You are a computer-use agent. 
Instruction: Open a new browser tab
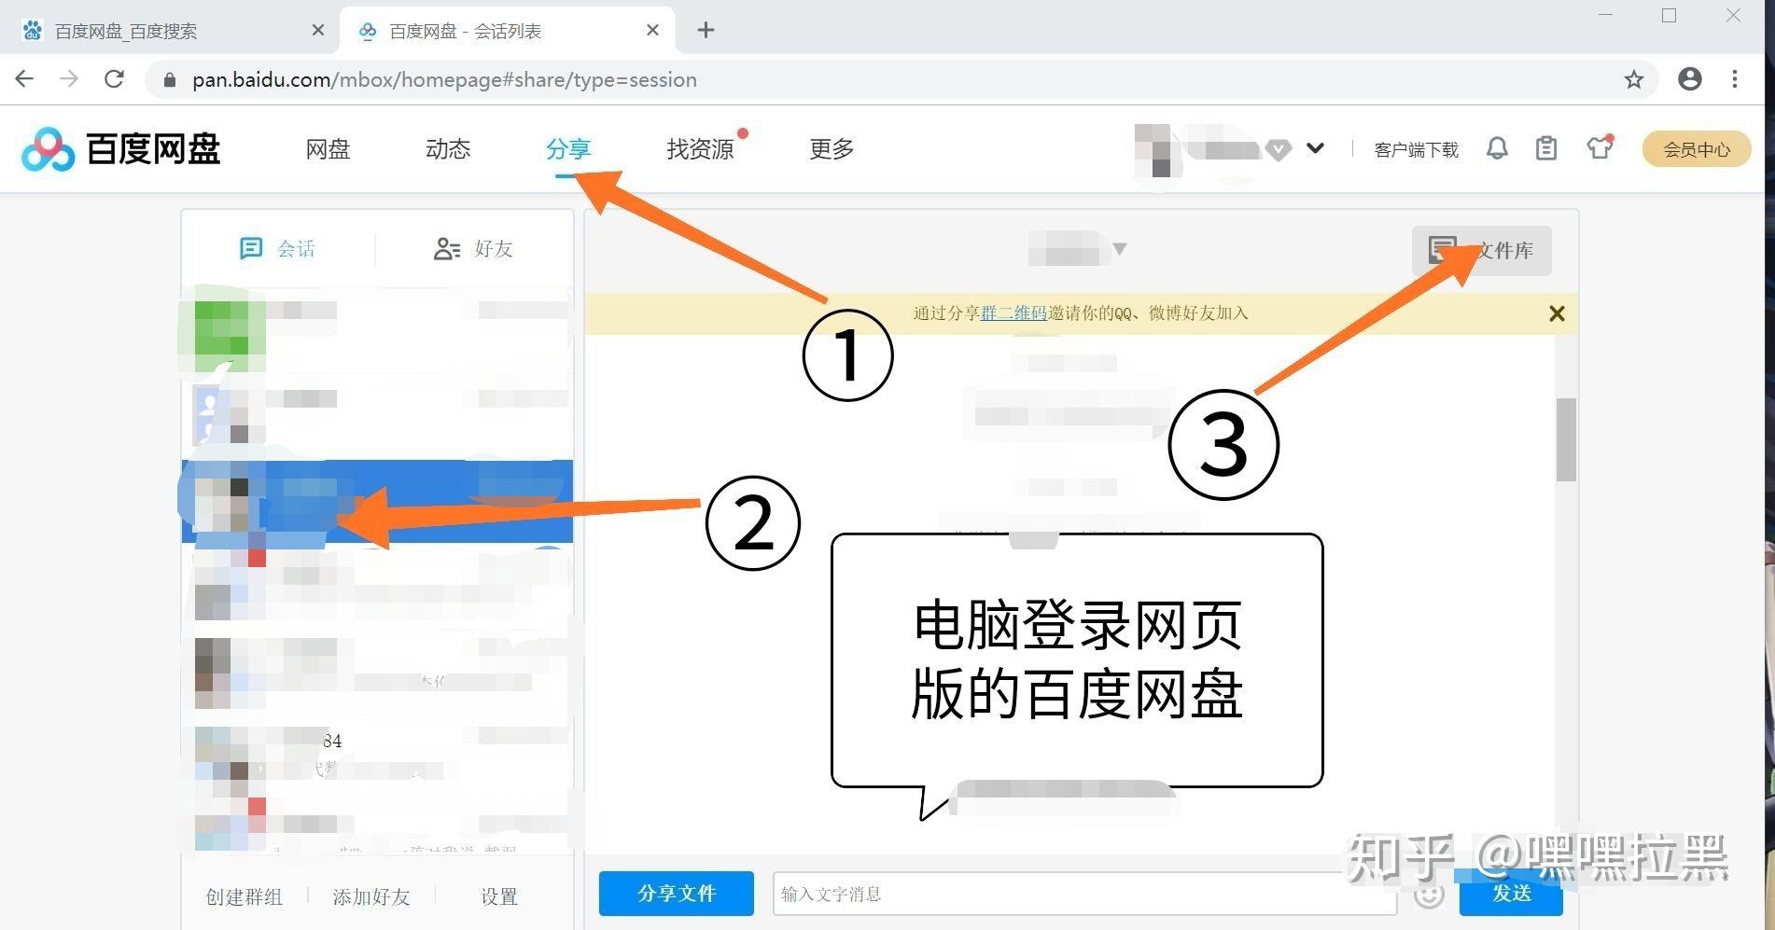tap(706, 31)
